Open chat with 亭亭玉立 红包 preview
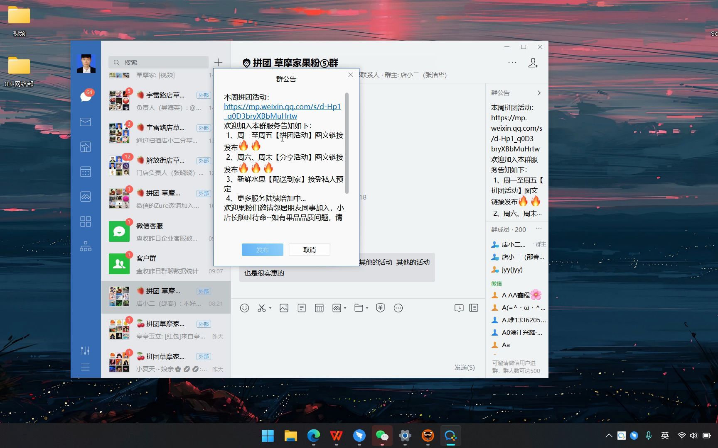This screenshot has width=718, height=448. (166, 329)
